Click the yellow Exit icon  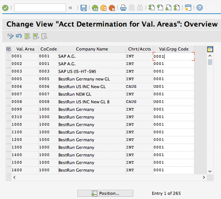[103, 8]
